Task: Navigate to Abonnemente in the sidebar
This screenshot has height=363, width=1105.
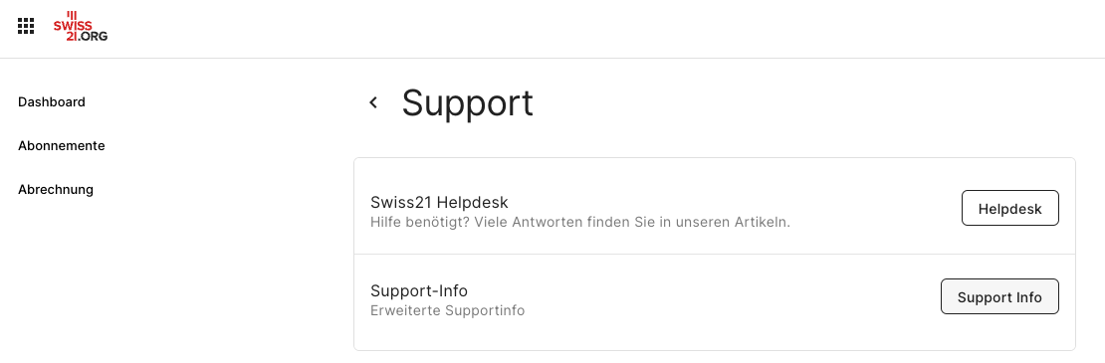Action: click(62, 145)
